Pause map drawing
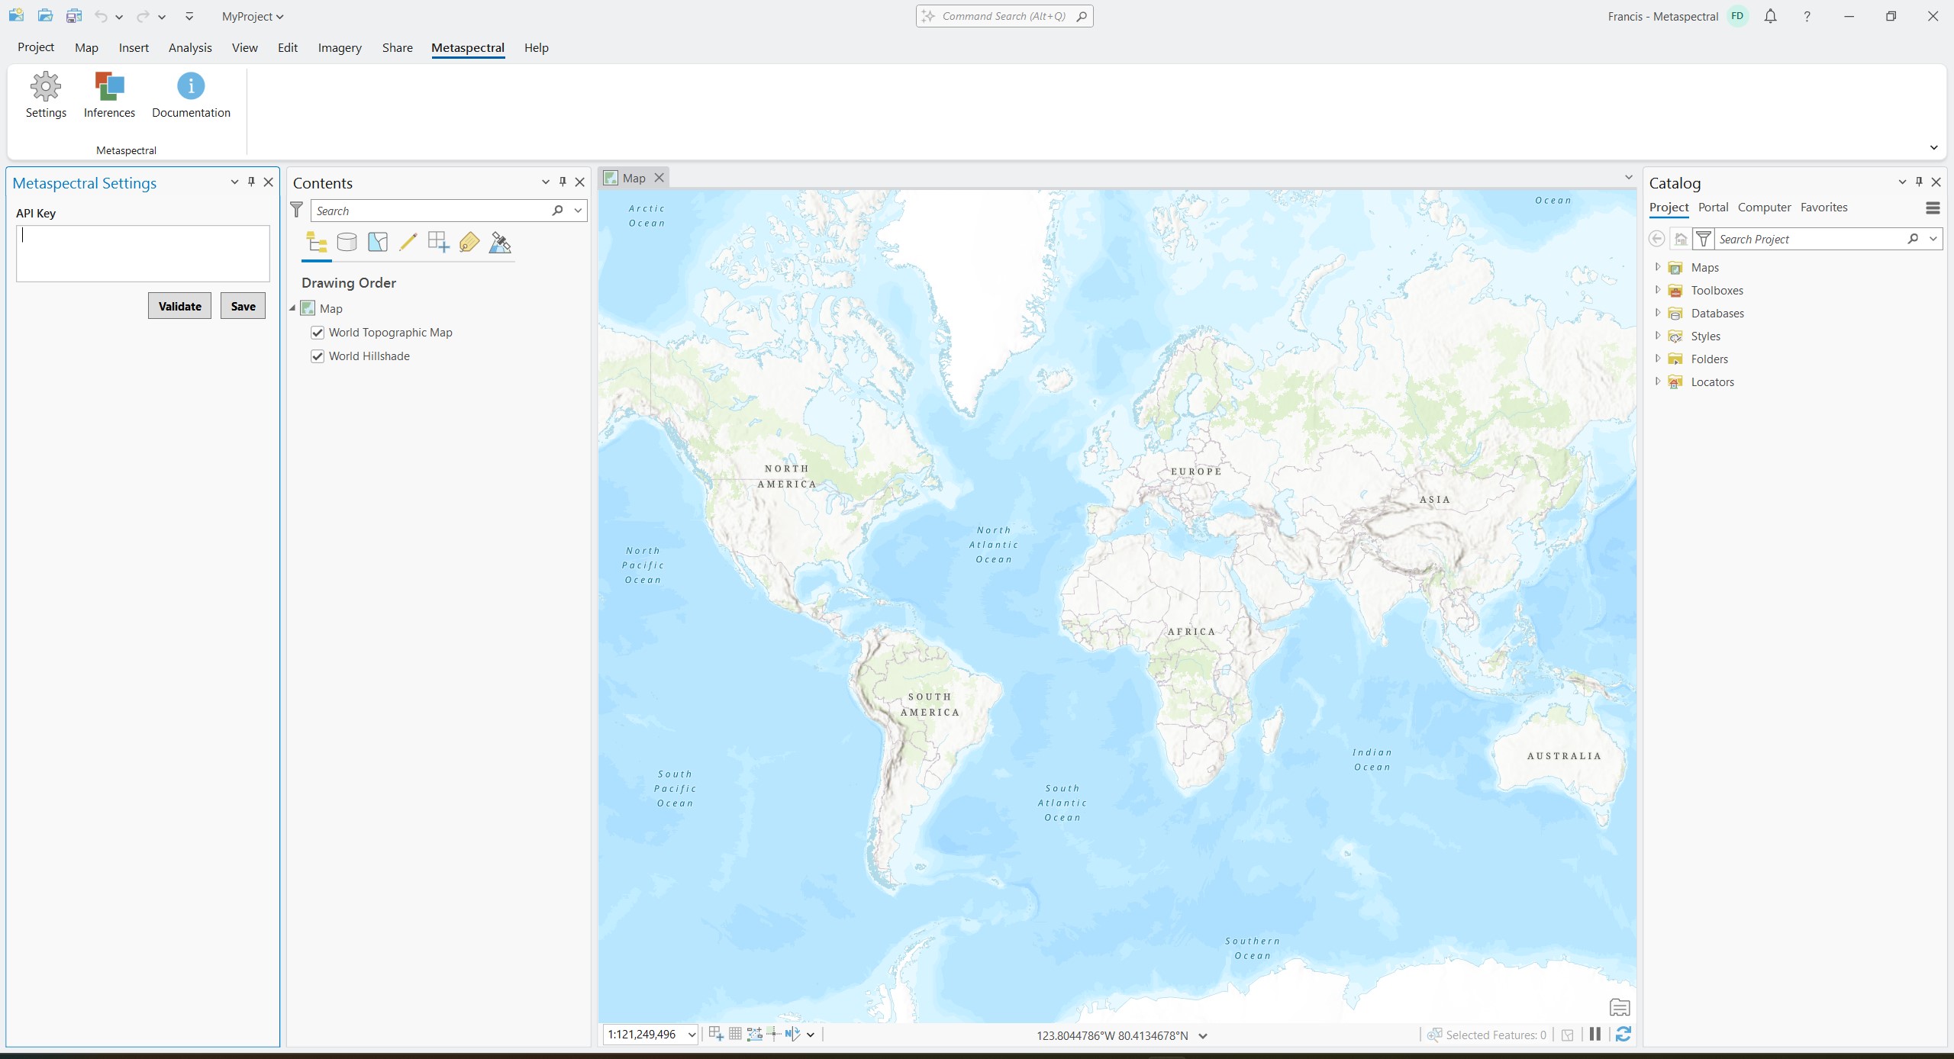The height and width of the screenshot is (1059, 1954). tap(1594, 1035)
